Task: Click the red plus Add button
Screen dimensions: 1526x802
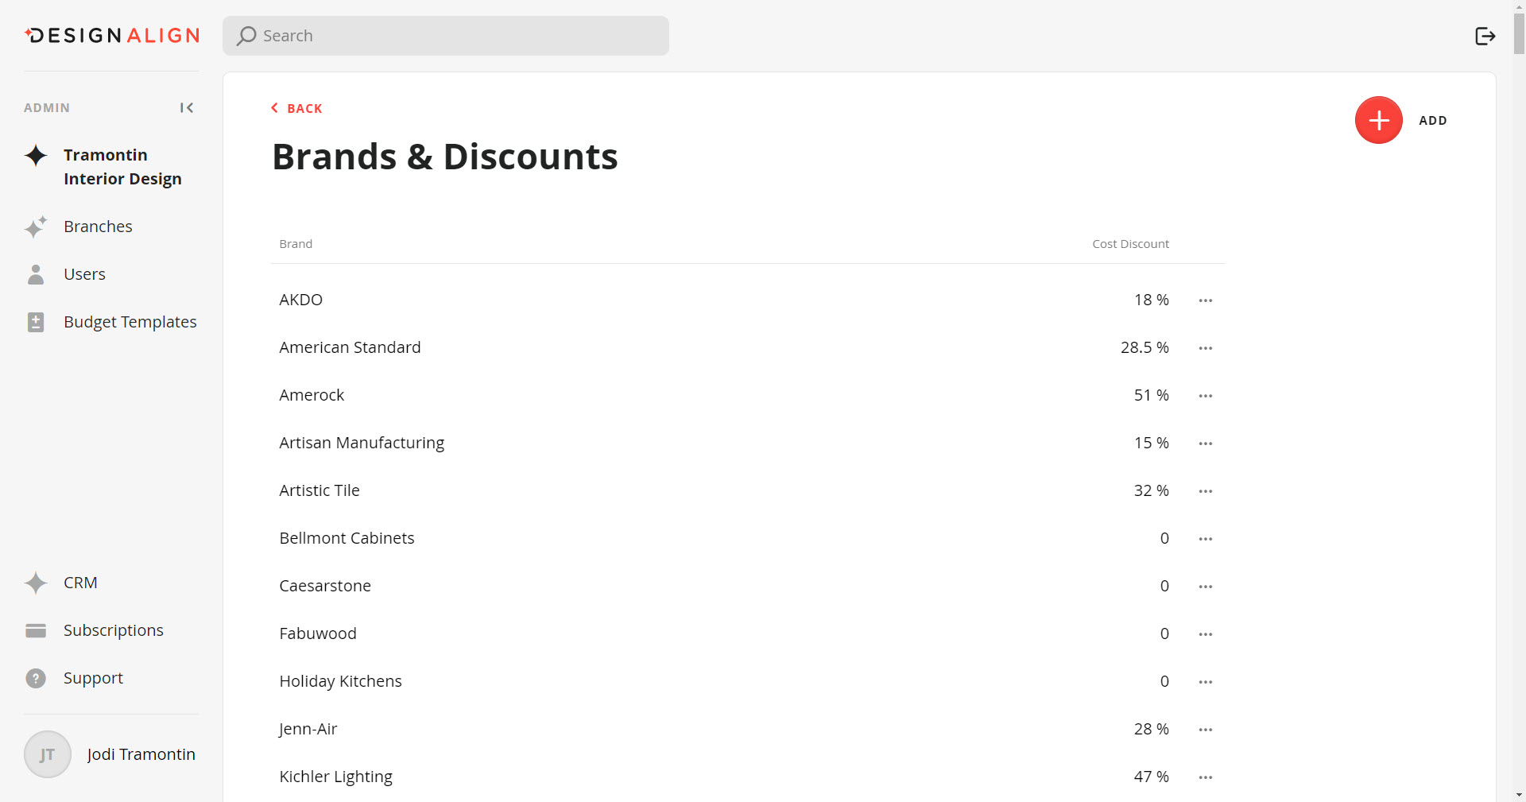Action: pos(1378,120)
